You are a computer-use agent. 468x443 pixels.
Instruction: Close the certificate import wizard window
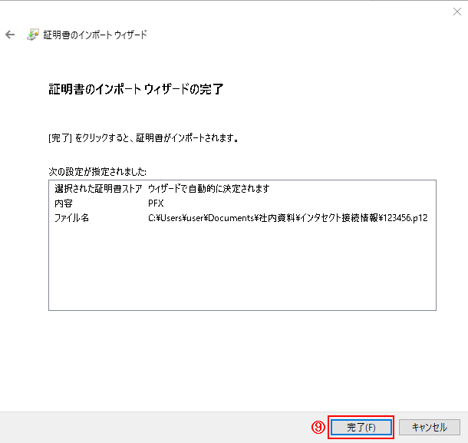click(457, 12)
